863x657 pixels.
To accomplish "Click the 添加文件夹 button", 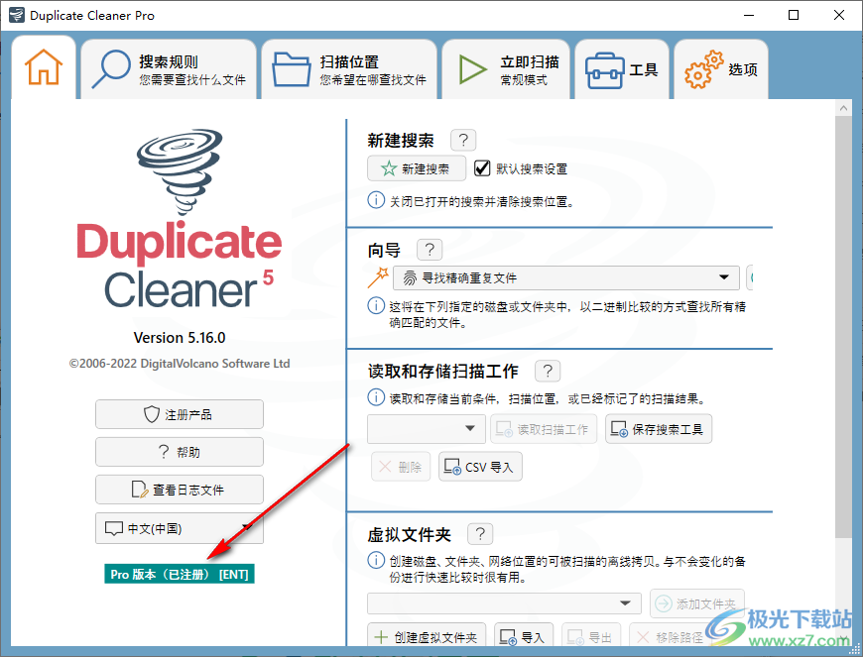I will pyautogui.click(x=696, y=603).
